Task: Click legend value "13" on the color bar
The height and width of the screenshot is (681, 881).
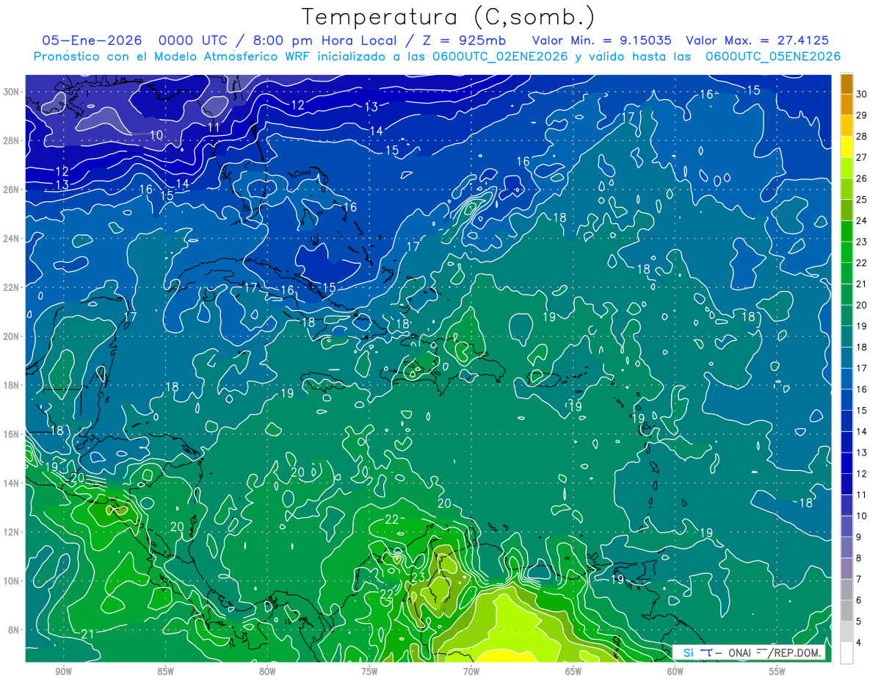Action: 862,453
